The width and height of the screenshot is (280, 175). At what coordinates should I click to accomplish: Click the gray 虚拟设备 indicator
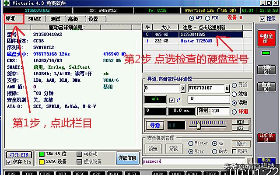point(79,162)
